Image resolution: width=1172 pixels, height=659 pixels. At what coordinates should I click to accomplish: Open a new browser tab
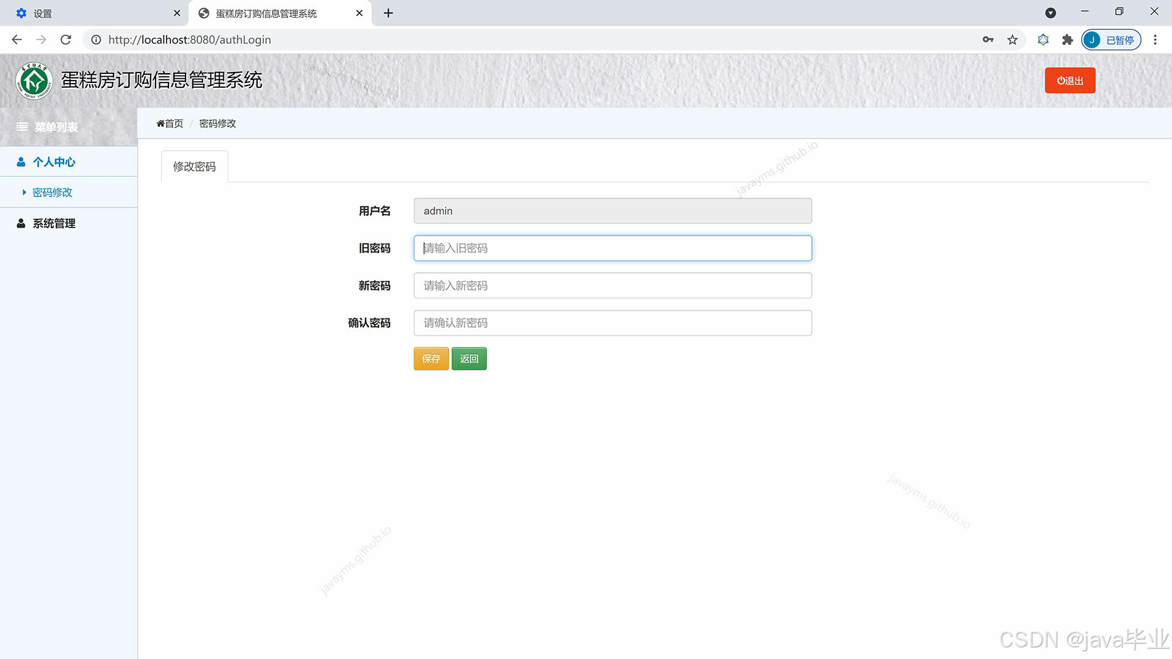388,13
